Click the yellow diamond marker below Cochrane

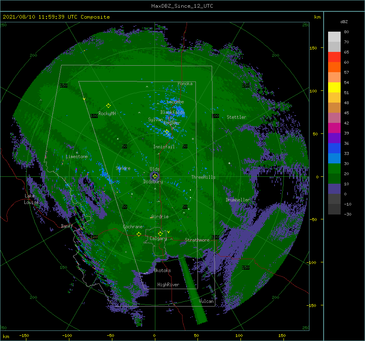pyautogui.click(x=139, y=234)
